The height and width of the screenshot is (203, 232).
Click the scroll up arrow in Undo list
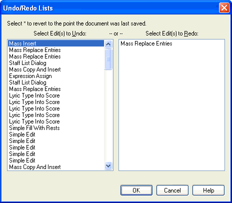click(x=108, y=44)
